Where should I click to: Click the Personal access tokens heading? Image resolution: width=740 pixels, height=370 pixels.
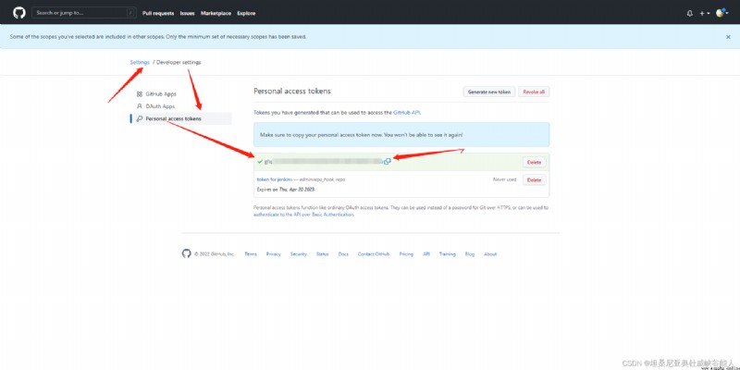292,91
